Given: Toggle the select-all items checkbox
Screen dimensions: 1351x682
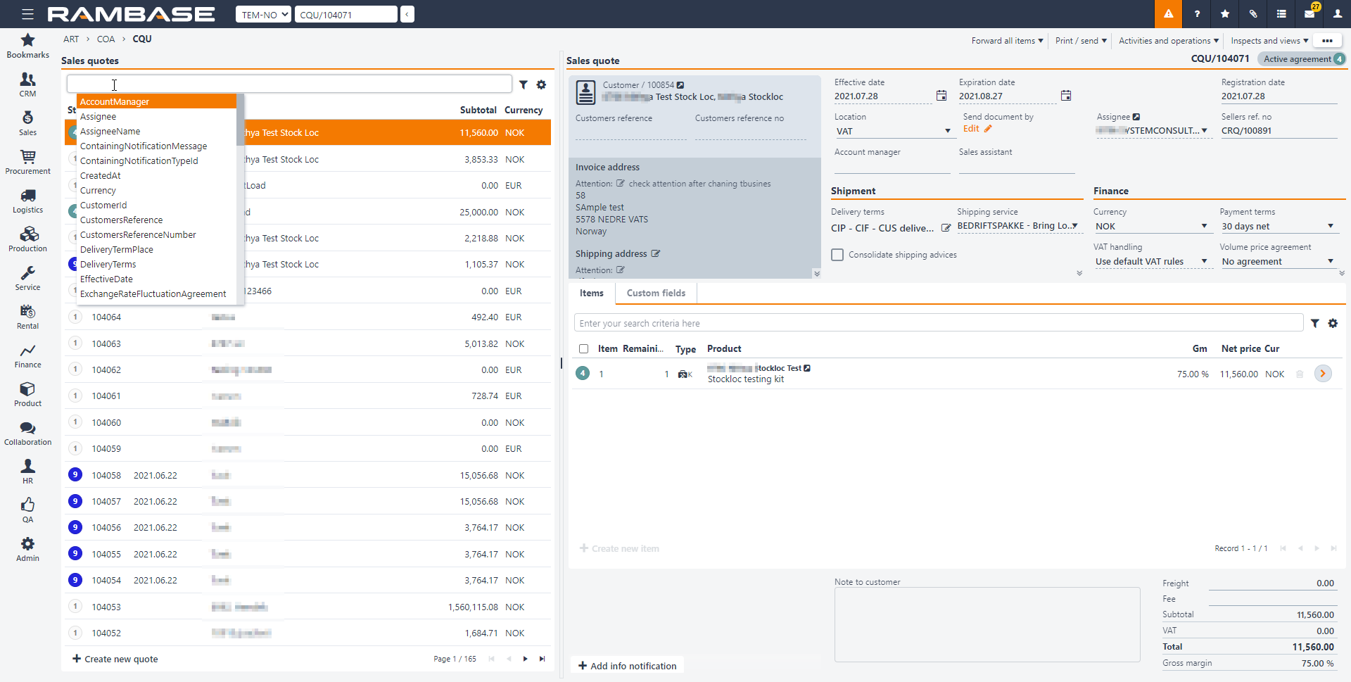Looking at the screenshot, I should coord(583,349).
